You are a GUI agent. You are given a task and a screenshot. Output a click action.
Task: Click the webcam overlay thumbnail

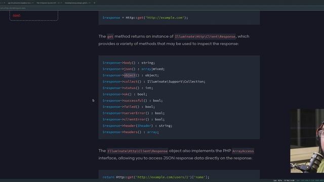click(x=307, y=141)
